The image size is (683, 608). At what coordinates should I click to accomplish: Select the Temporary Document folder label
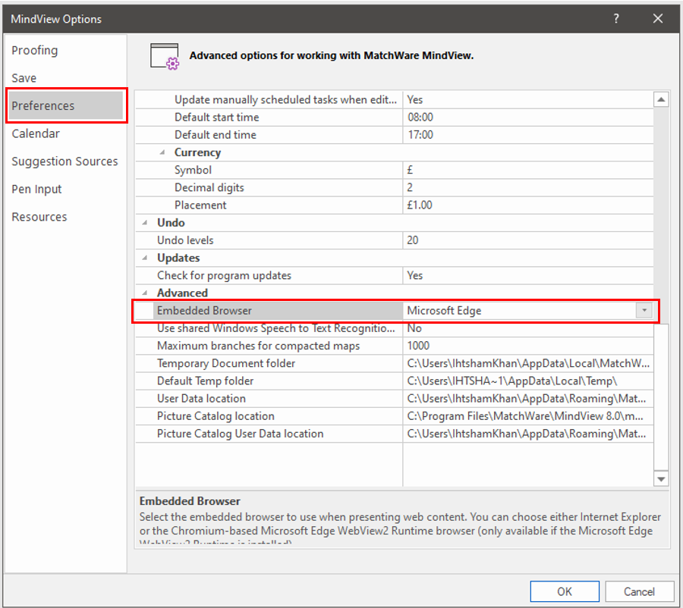(226, 363)
